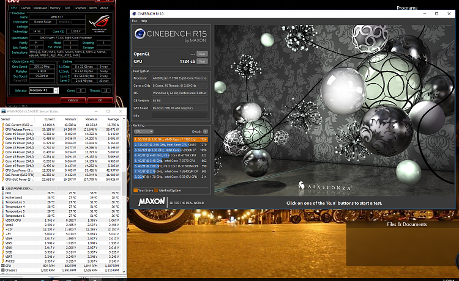Click the Chassis1 fan row icon
Image resolution: width=459 pixels, height=281 pixels.
[3, 270]
